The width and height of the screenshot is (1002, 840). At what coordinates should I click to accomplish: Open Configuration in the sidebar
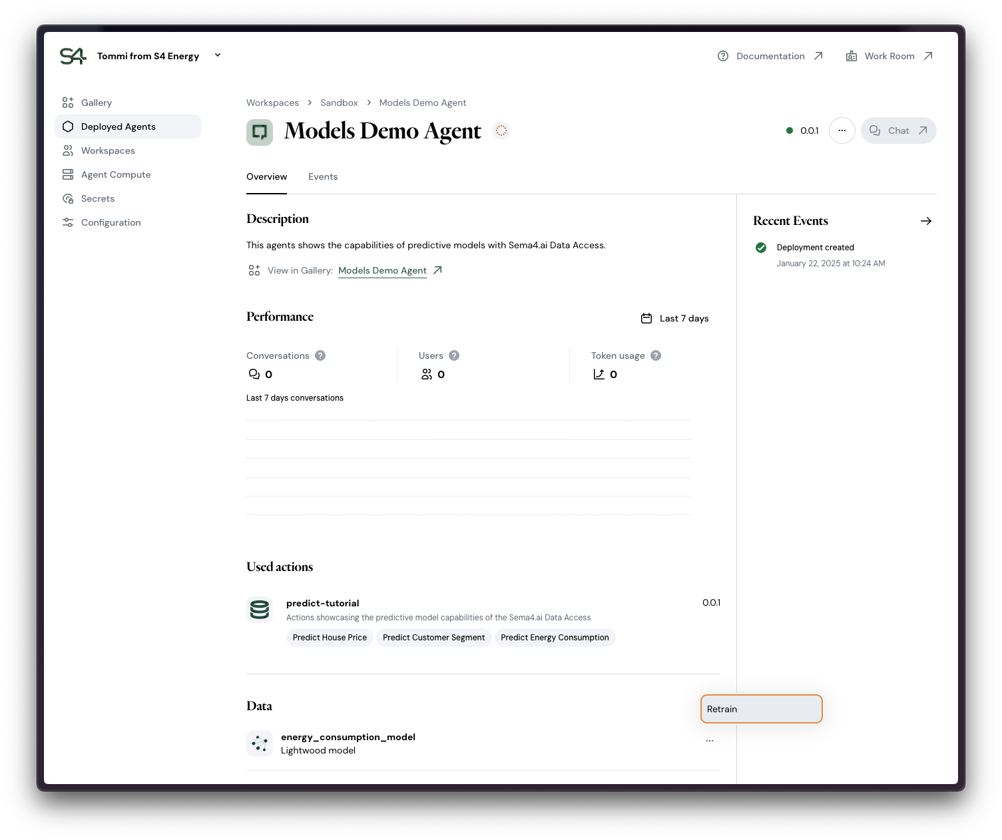(128, 222)
